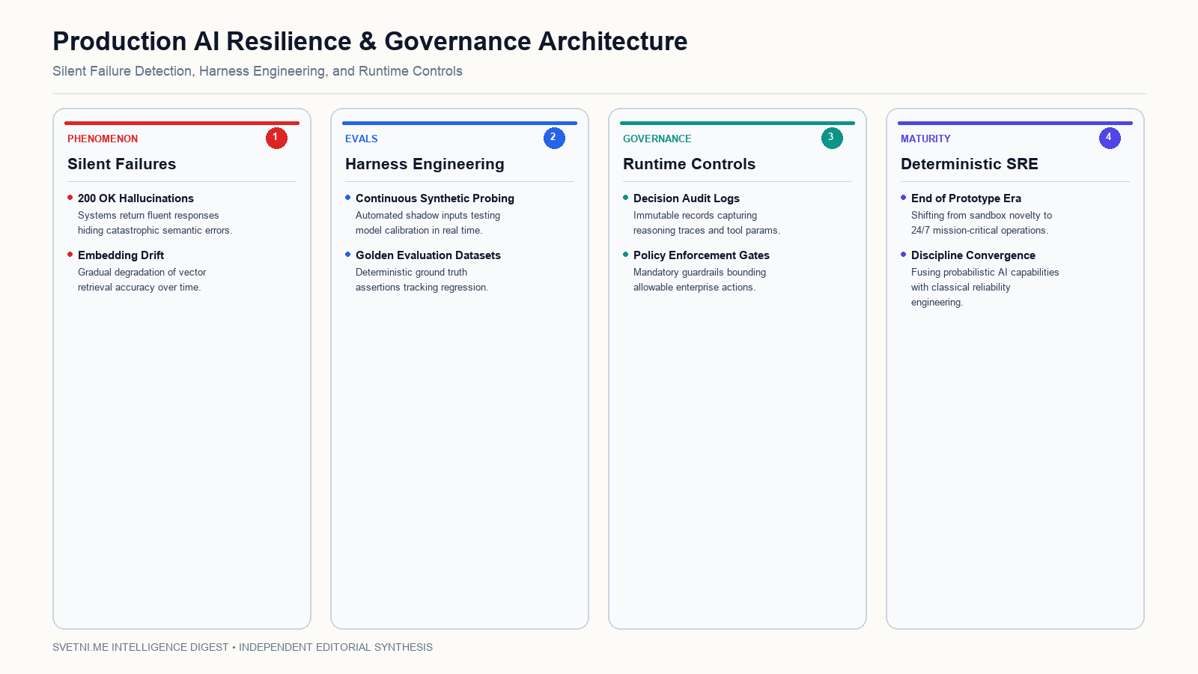
Task: Click the description "Gradual degradation of vector retrieval accuracy"
Action: 142,280
